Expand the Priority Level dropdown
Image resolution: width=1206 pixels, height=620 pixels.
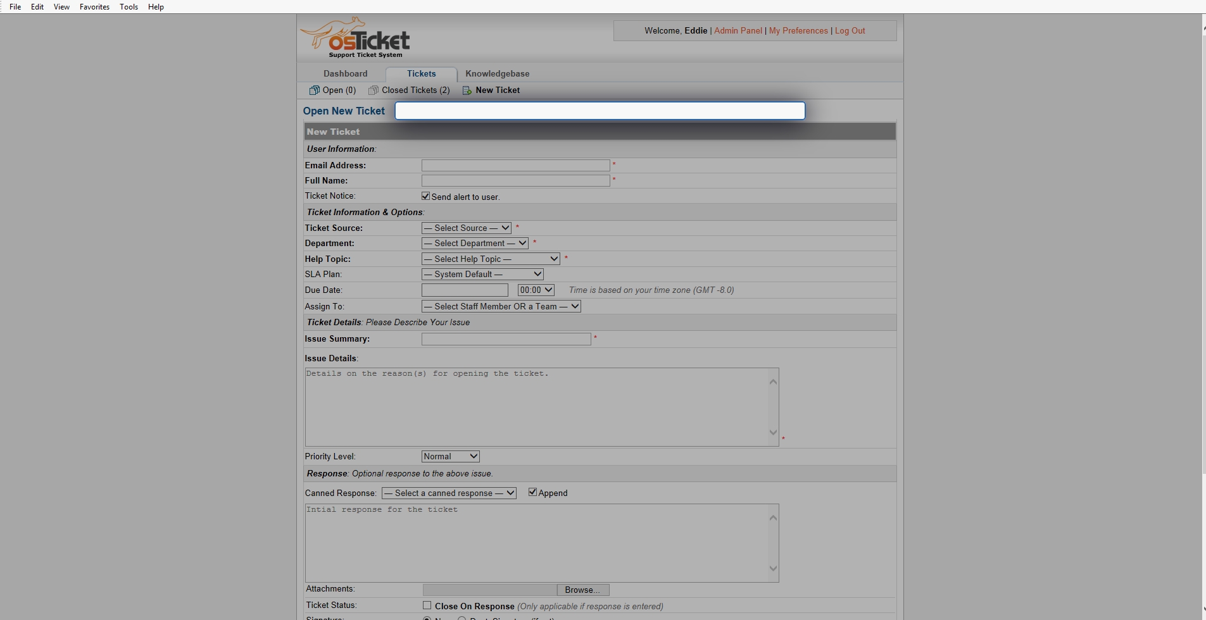450,456
